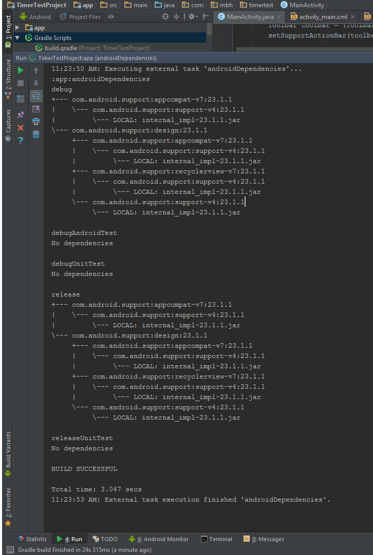The height and width of the screenshot is (555, 373).
Task: Click MainActivity class breadcrumb
Action: (303, 5)
